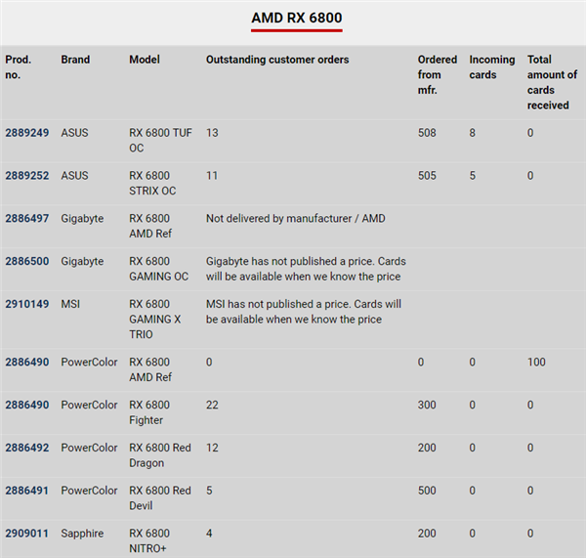Viewport: 586px width, 558px height.
Task: Click the '505' ordered from mfr. value
Action: [427, 175]
